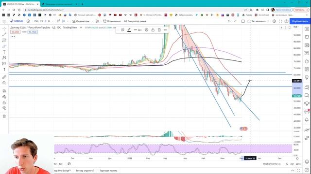Show the Все date range
This screenshot has width=311, height=174.
[60, 164]
